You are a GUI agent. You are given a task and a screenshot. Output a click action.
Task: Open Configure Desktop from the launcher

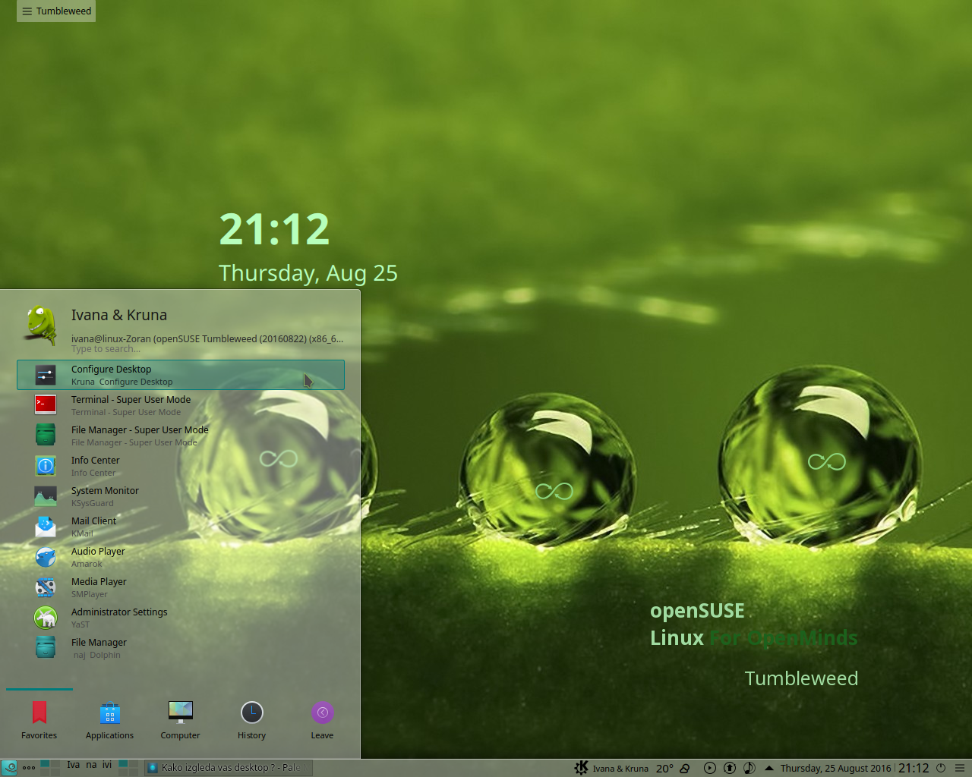181,375
